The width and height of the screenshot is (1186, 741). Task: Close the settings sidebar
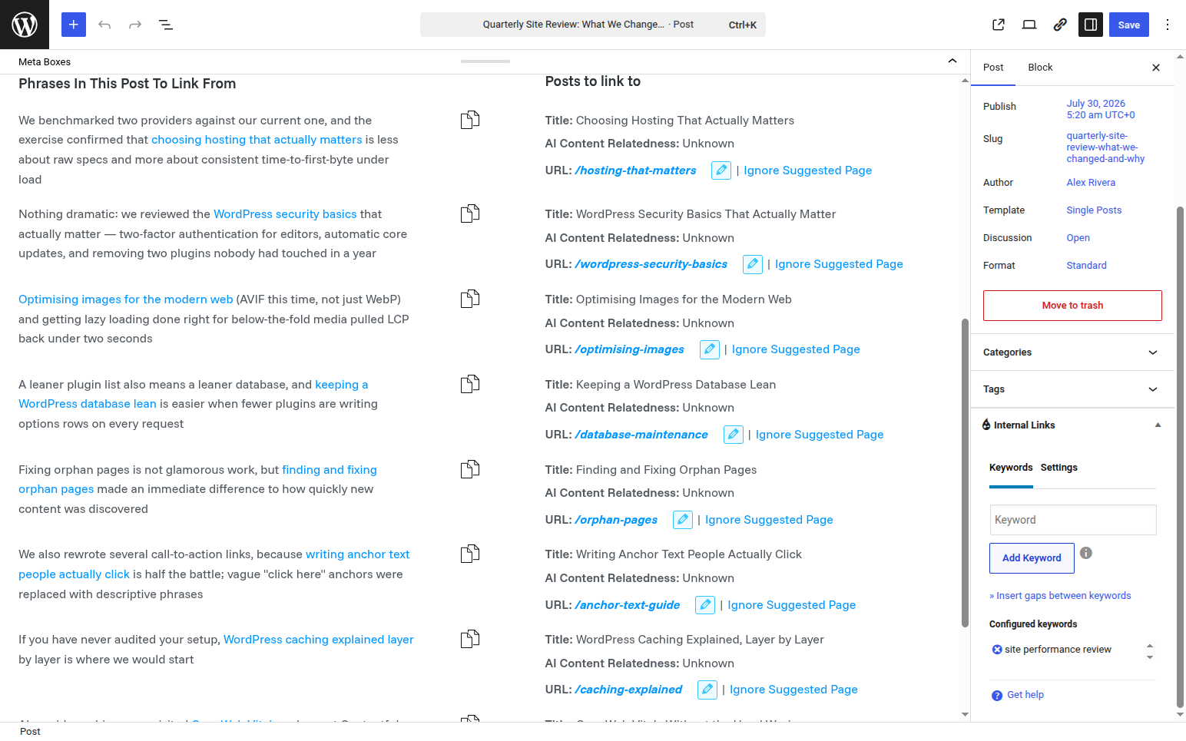pyautogui.click(x=1156, y=68)
